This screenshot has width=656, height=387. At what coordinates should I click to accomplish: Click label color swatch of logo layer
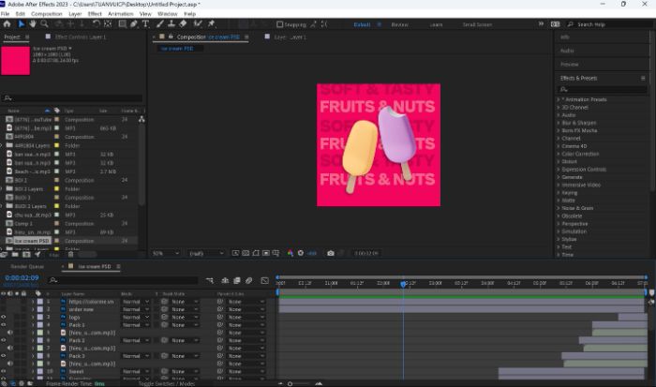(x=40, y=317)
